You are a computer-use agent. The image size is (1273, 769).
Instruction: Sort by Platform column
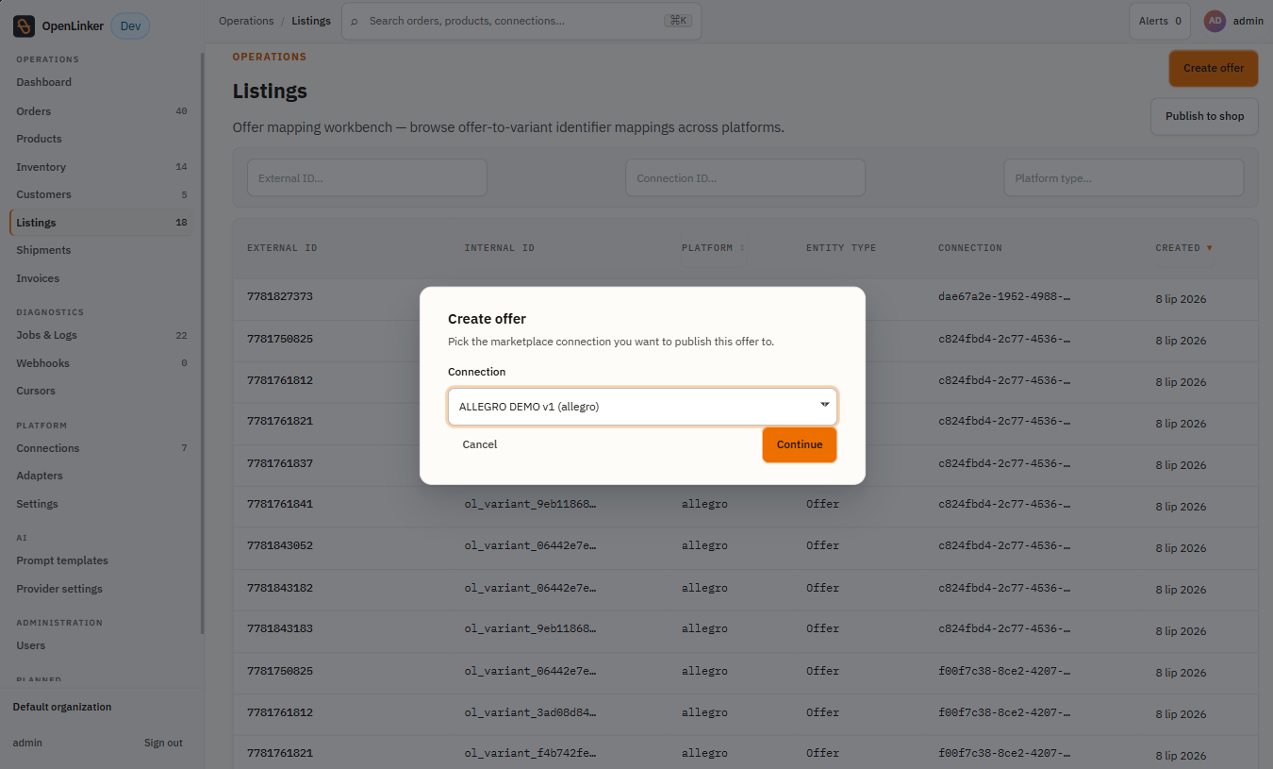(x=713, y=248)
